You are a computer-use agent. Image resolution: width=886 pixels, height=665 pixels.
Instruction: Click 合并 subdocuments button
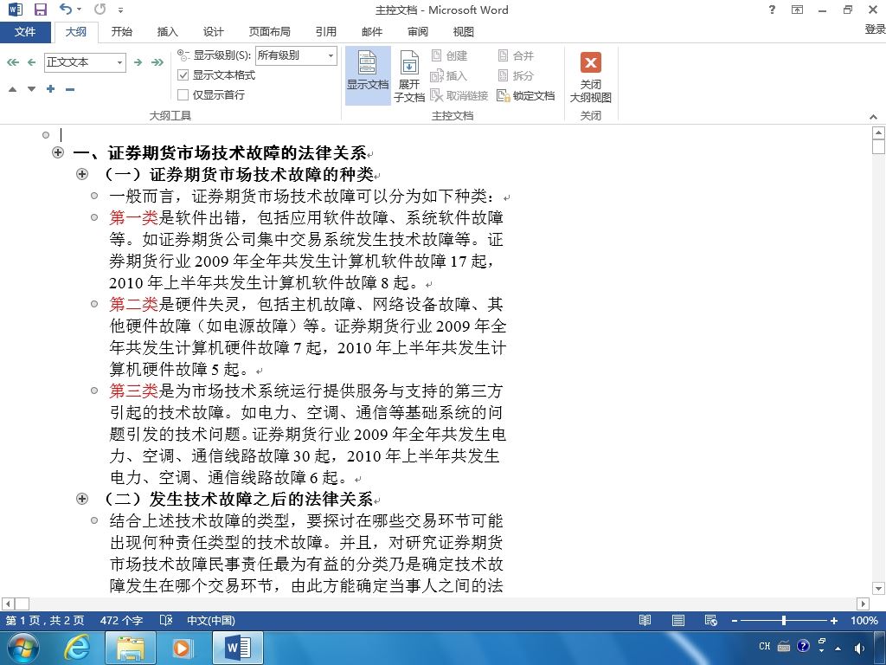pyautogui.click(x=516, y=55)
